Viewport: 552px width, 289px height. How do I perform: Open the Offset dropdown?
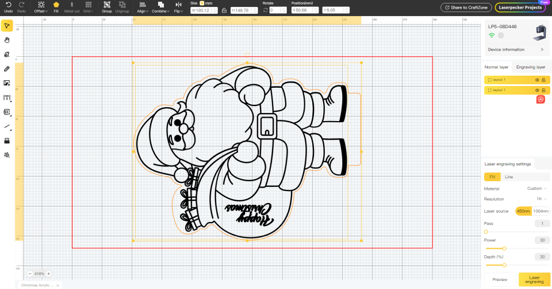pos(41,7)
